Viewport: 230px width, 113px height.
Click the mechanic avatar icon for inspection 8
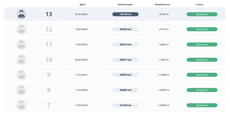point(21,90)
